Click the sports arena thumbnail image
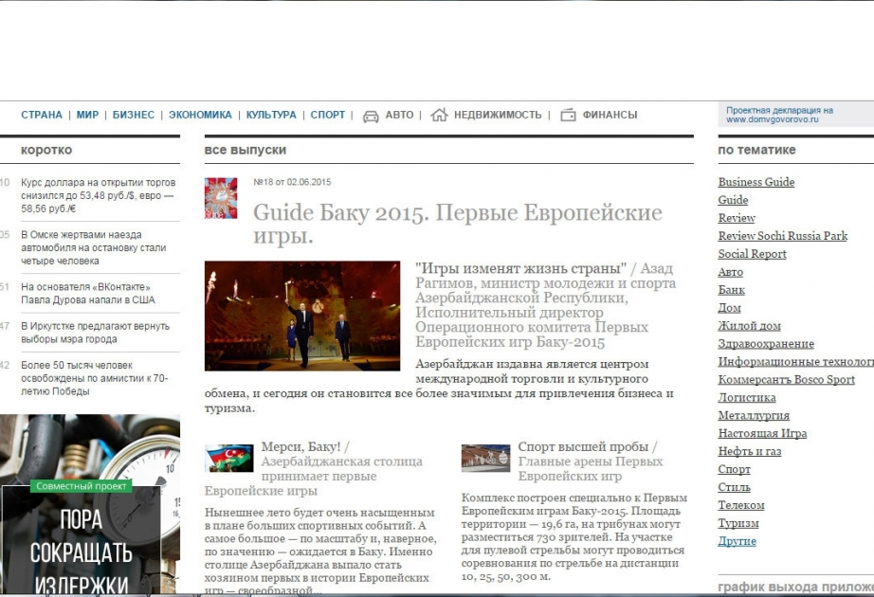The height and width of the screenshot is (597, 874). tap(485, 459)
